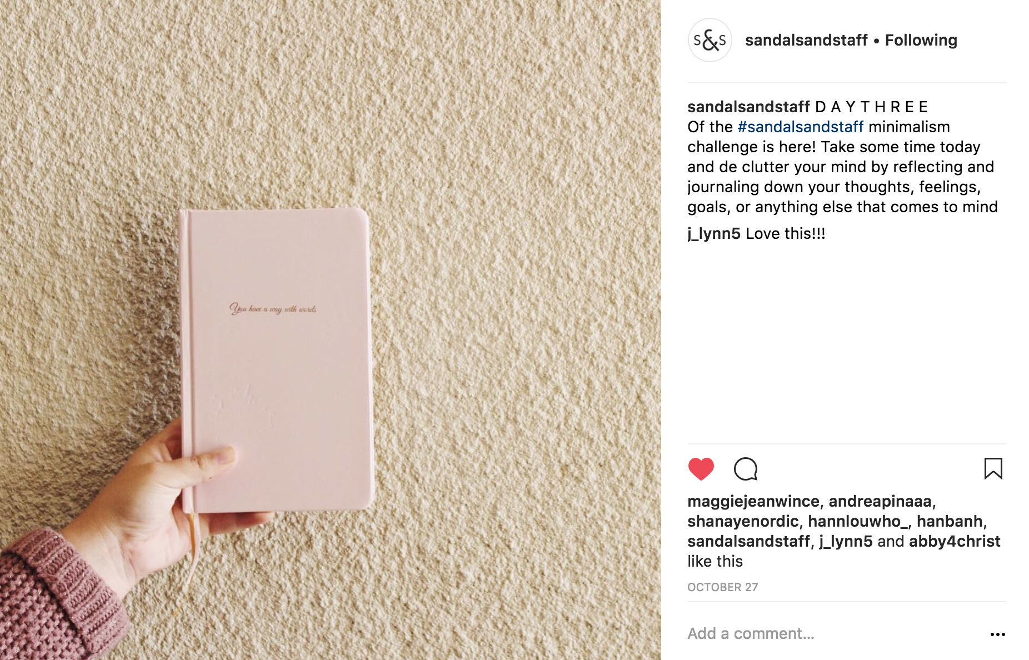The image size is (1029, 660).
Task: Focus the Add a comment field
Action: point(833,633)
